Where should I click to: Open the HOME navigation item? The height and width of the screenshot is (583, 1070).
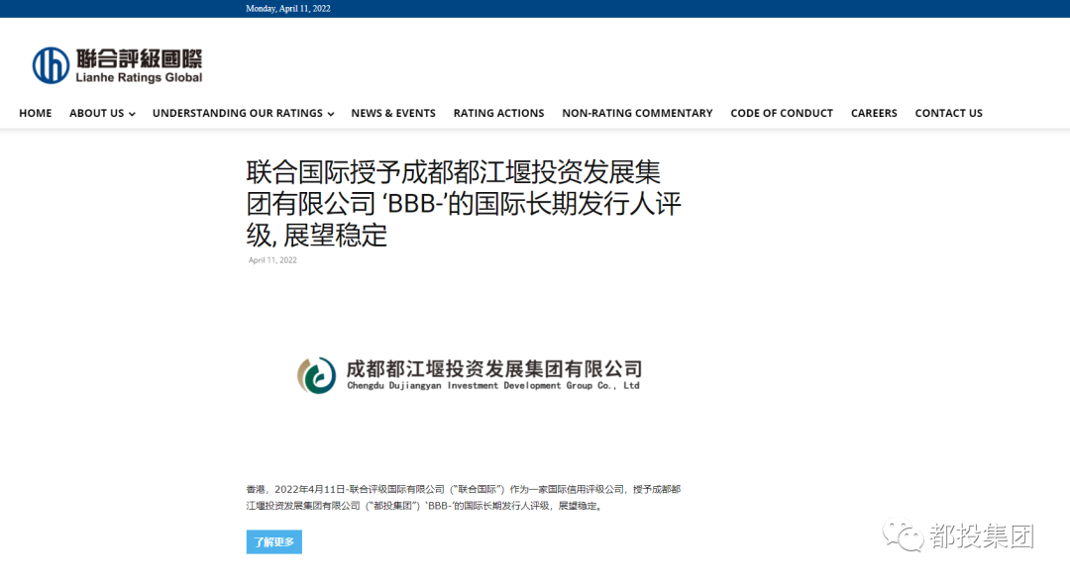(x=35, y=113)
